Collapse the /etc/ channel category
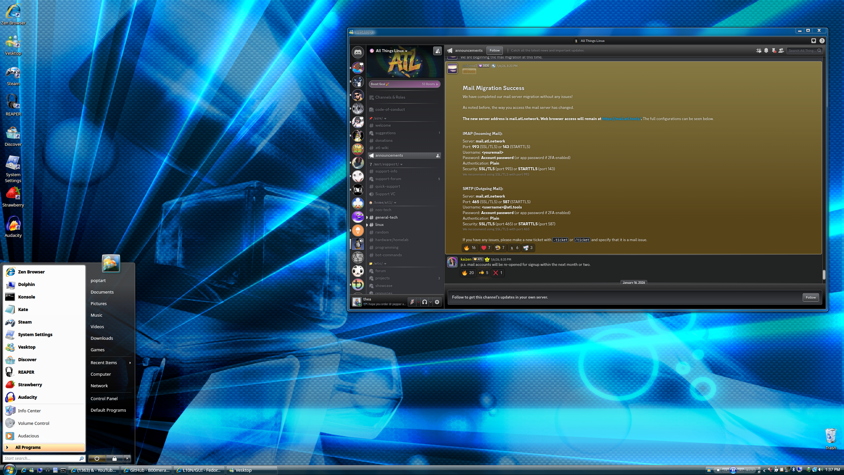The height and width of the screenshot is (475, 844). coord(378,264)
